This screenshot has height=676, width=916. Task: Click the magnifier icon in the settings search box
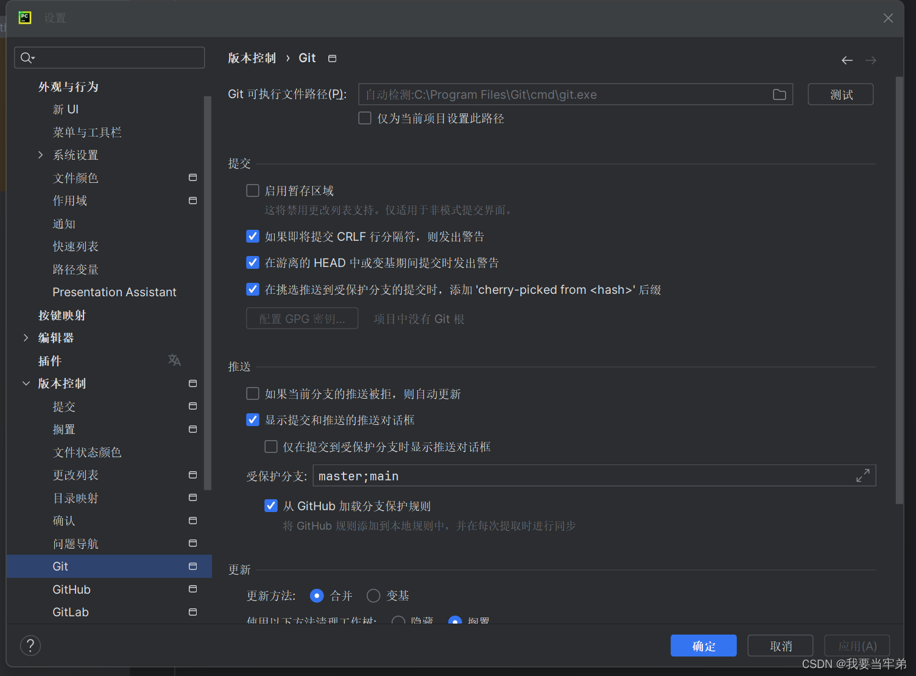26,57
